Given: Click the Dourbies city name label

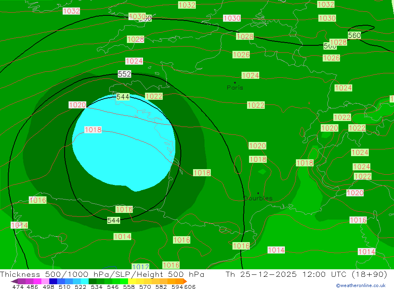Looking at the screenshot, I should pyautogui.click(x=258, y=198).
